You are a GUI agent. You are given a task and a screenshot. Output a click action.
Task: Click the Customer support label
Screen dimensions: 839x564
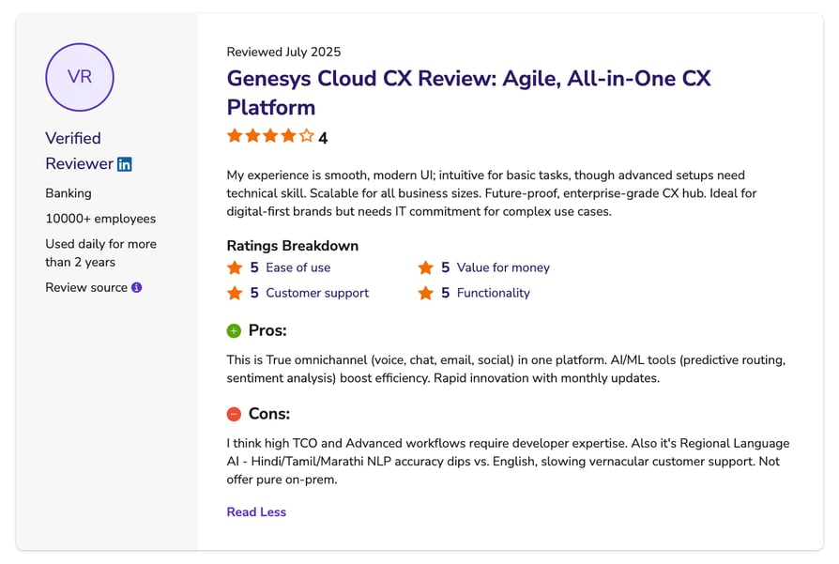click(317, 293)
